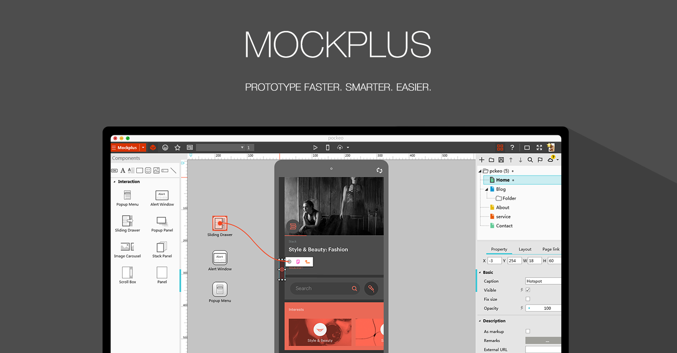Enable the Fix size checkbox
This screenshot has width=677, height=353.
[528, 299]
